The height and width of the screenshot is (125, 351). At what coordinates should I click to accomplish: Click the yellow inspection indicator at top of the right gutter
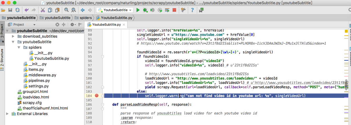[x=346, y=31]
